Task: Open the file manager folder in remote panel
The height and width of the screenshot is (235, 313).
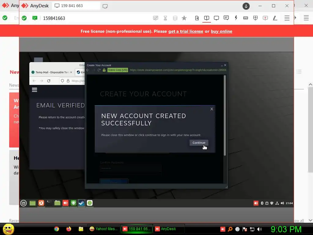Action: click(x=57, y=203)
